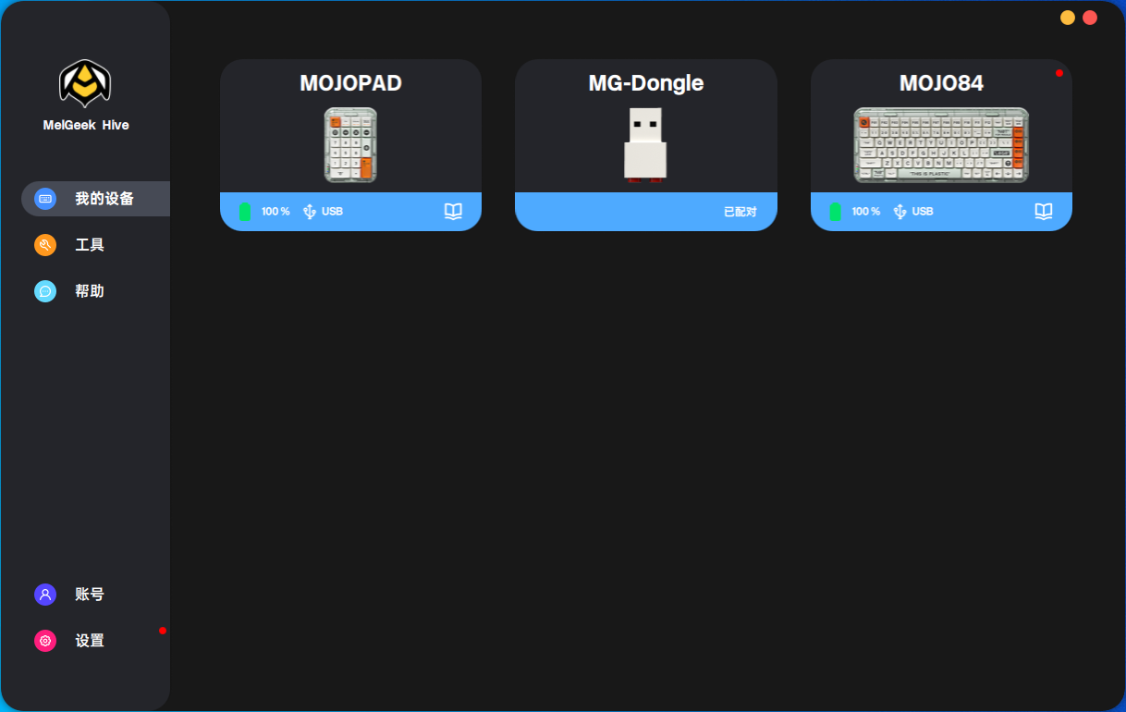Open the manual book icon on MOJOPAD card
Image resolution: width=1126 pixels, height=712 pixels.
[453, 212]
